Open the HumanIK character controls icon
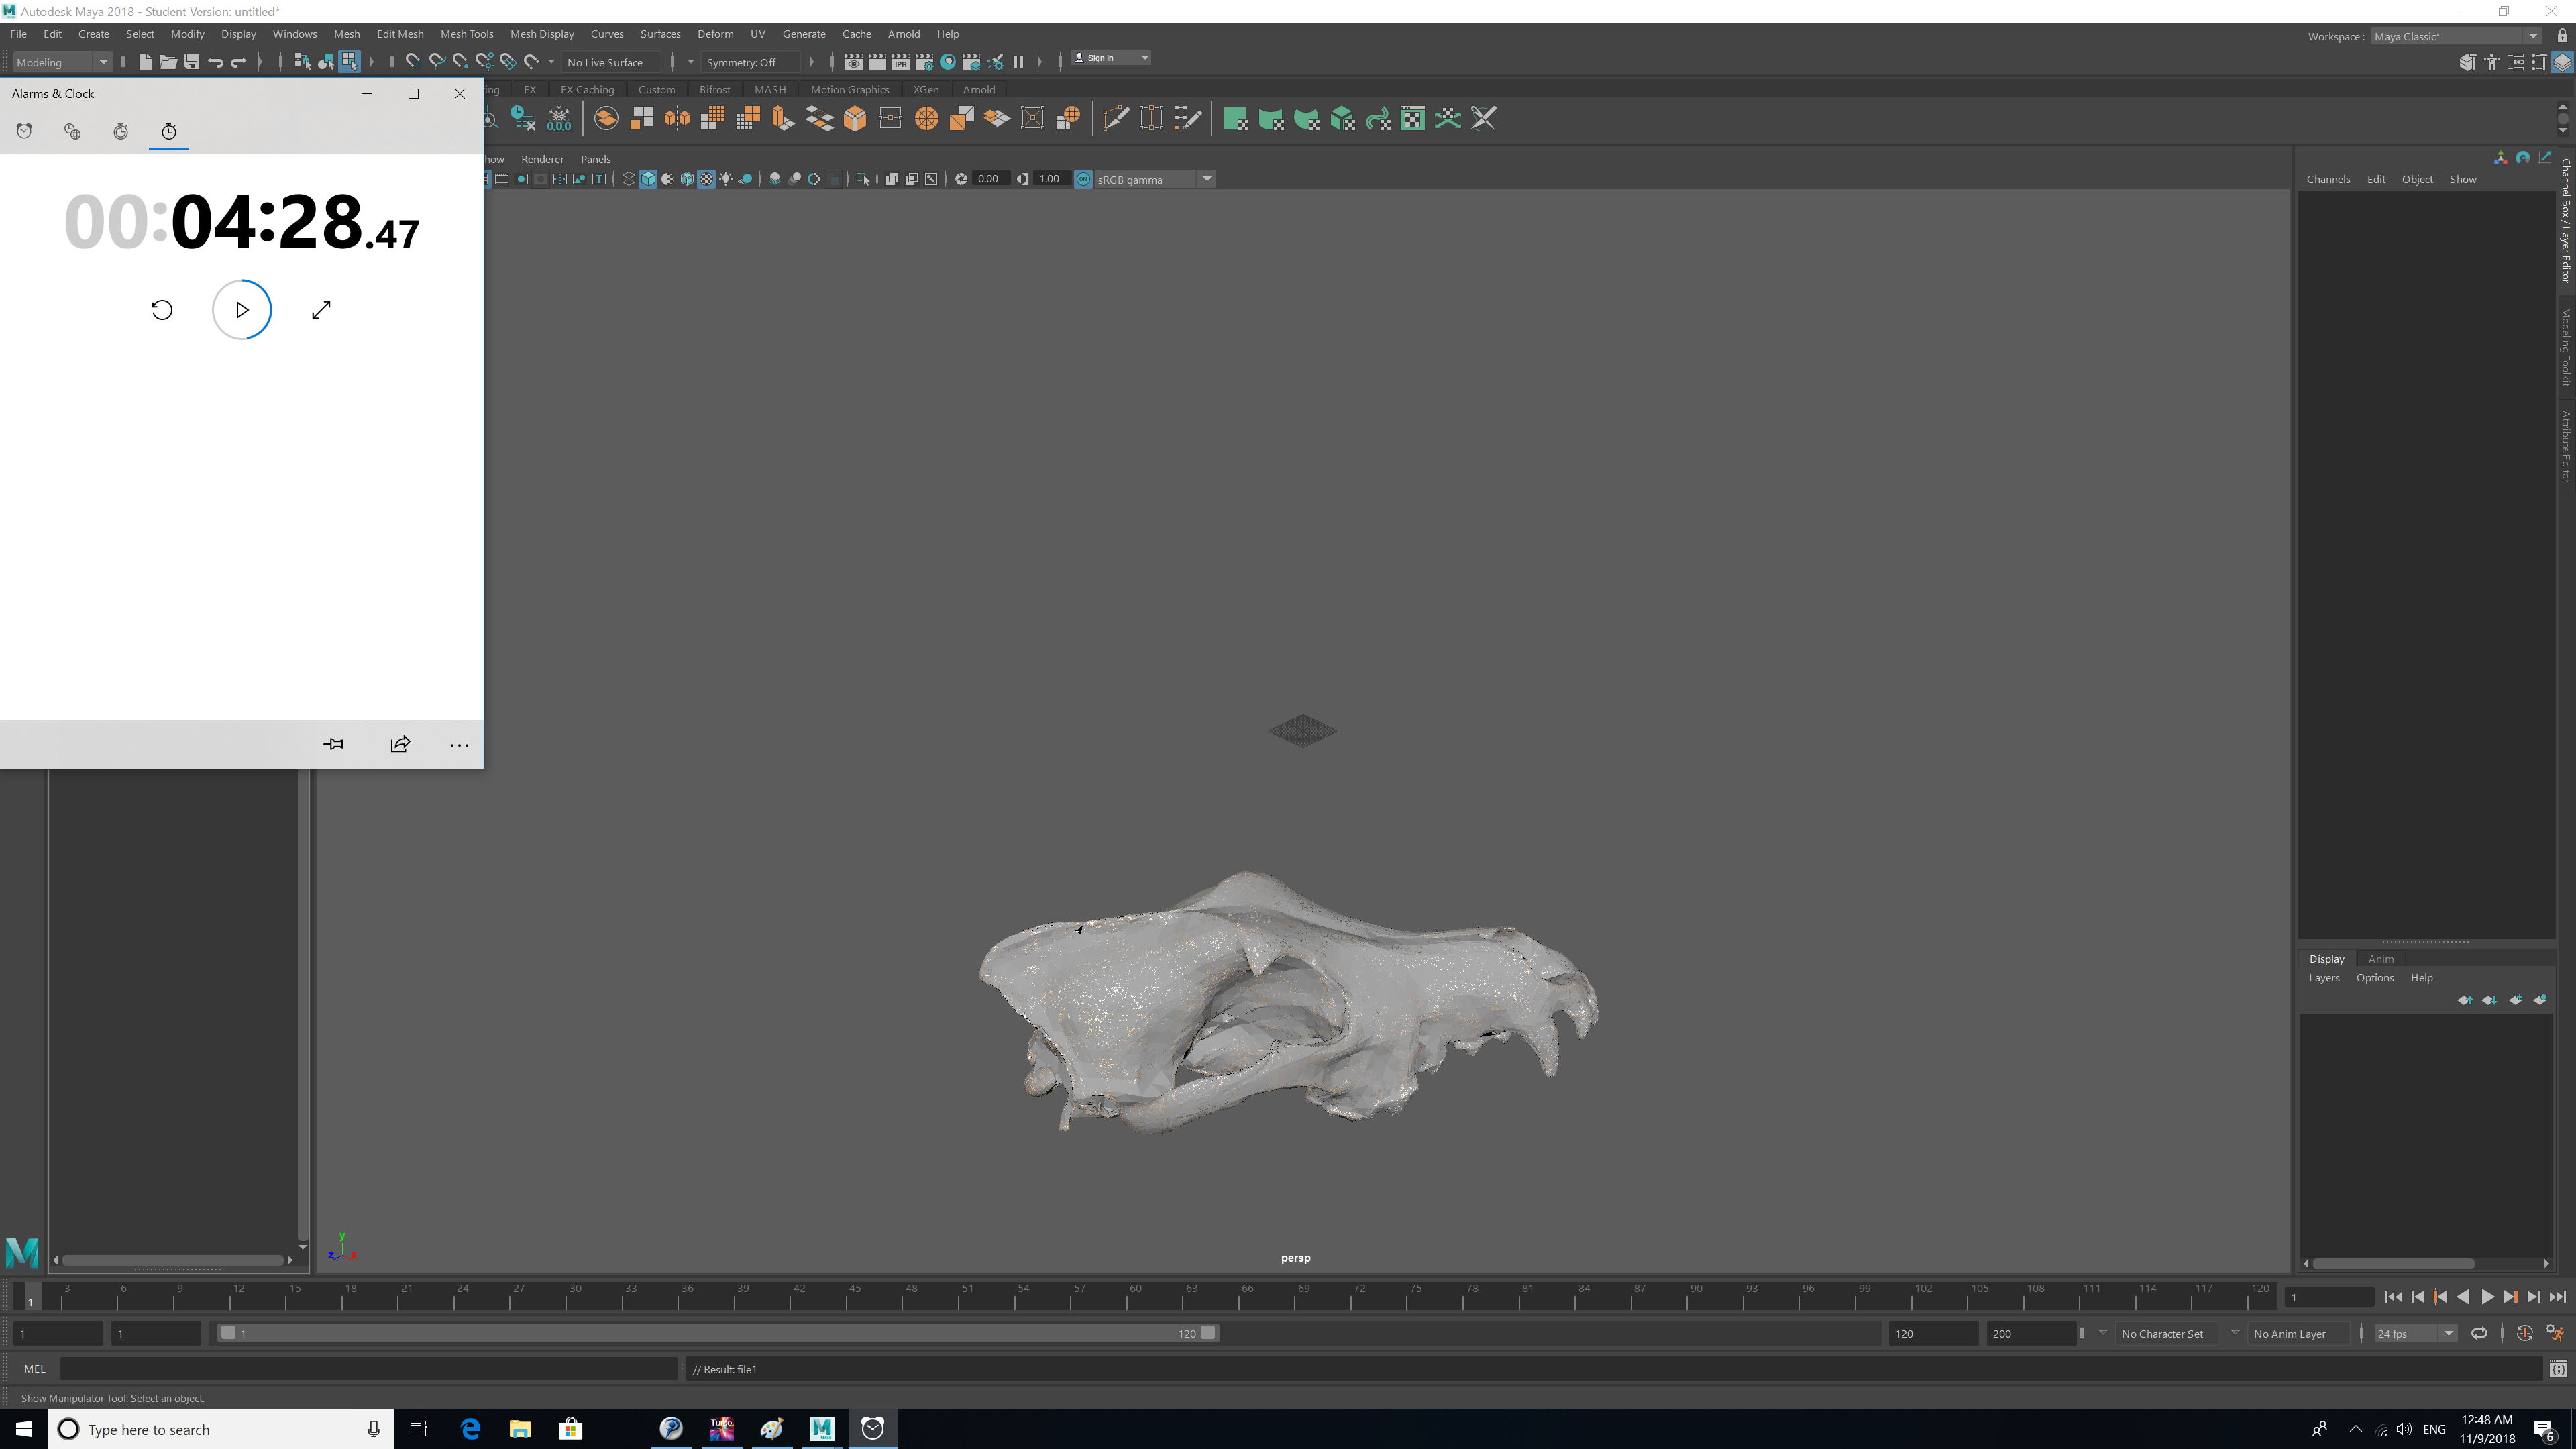 (x=2492, y=62)
